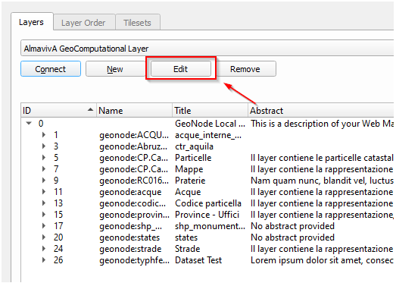This screenshot has height=283, width=396.
Task: Select the 'shp_monument...' layer title
Action: coord(210,226)
